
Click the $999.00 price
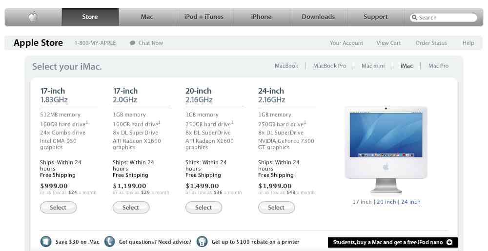pyautogui.click(x=54, y=186)
